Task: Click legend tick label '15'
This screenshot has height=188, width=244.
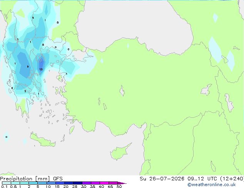Action: point(57,186)
